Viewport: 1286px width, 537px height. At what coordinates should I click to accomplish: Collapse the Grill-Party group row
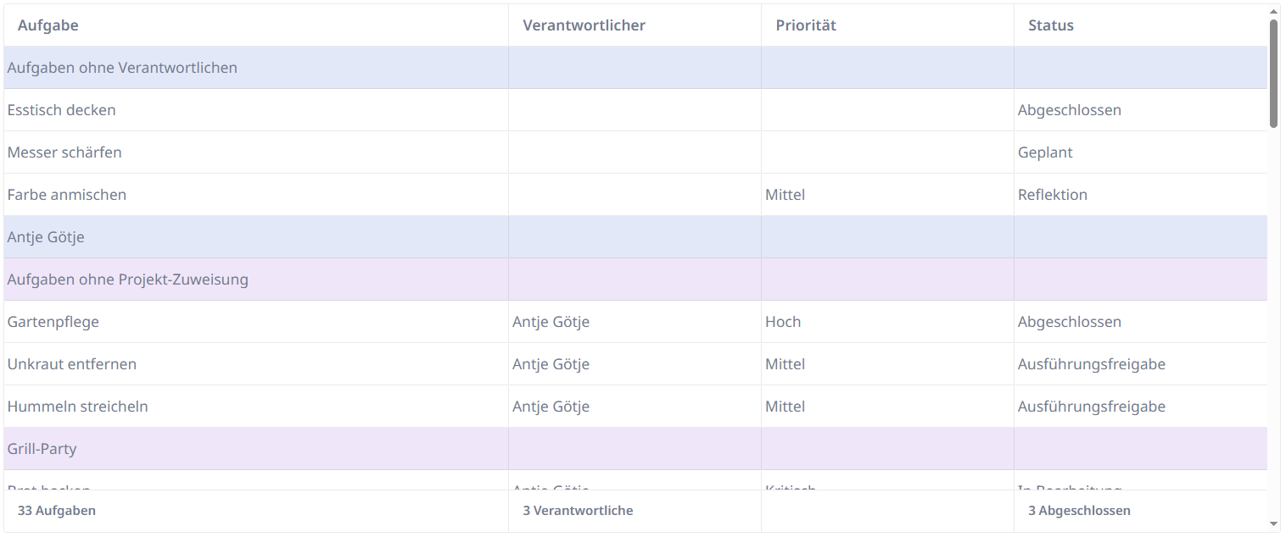pos(42,448)
